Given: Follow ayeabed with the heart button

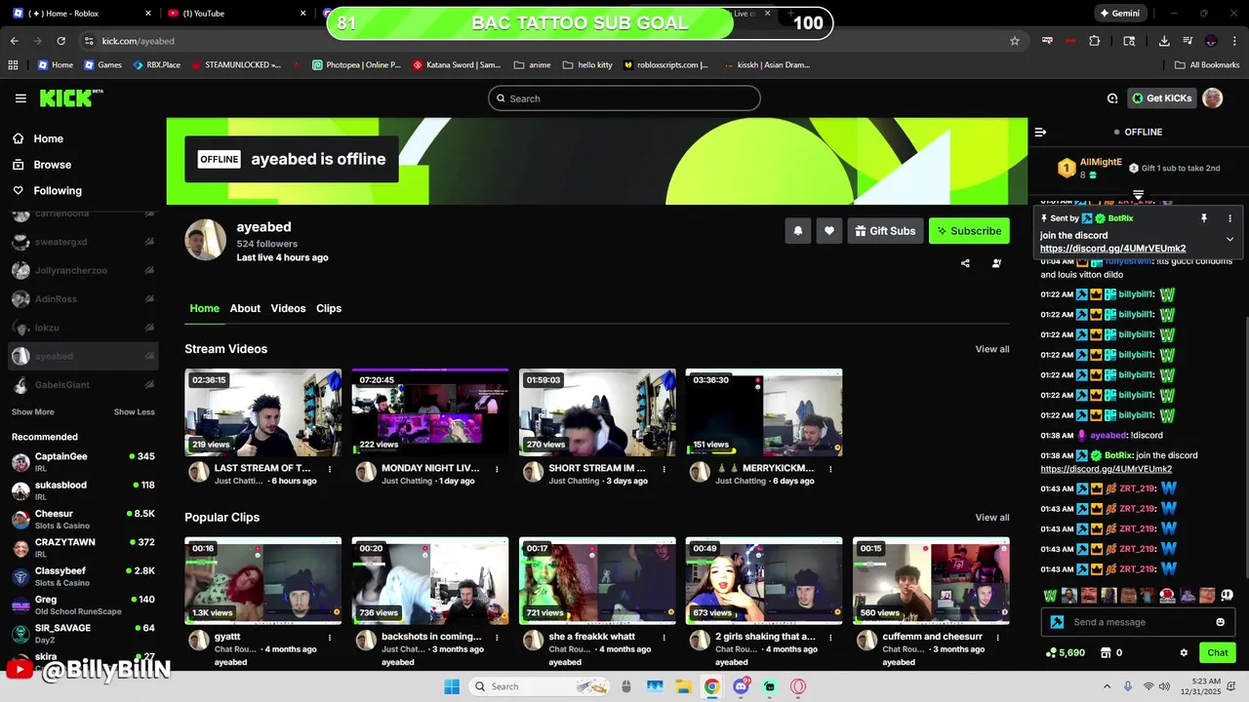Looking at the screenshot, I should 829,231.
